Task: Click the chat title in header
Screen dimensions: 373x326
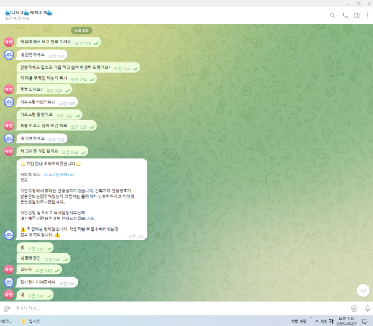Action: (29, 12)
